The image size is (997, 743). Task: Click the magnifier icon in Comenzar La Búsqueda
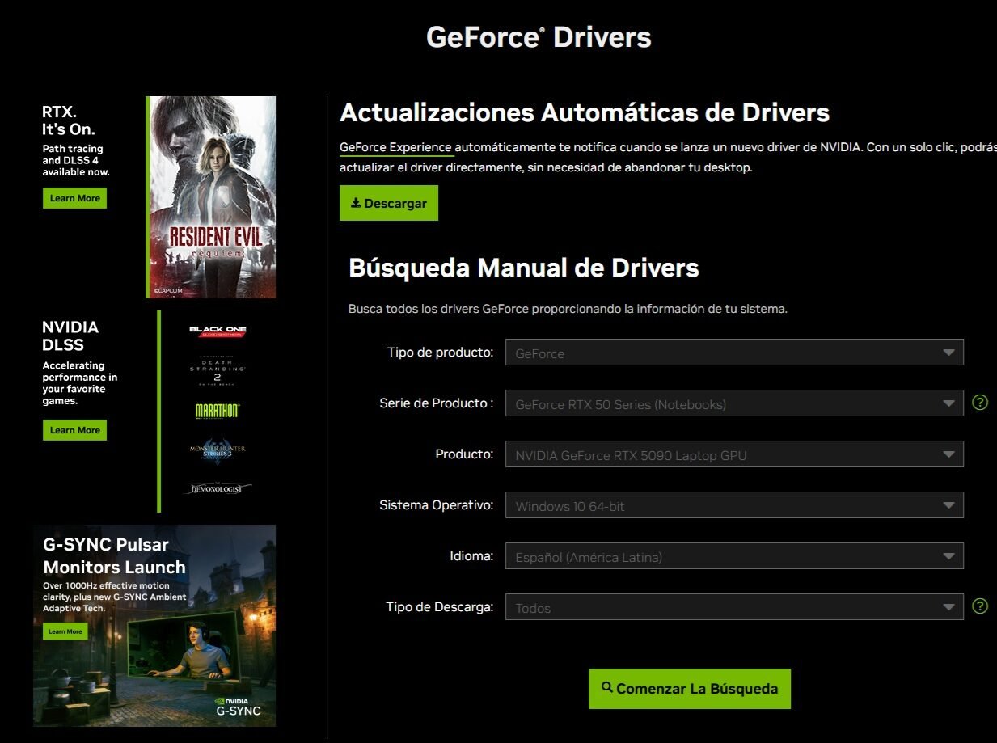click(x=607, y=687)
